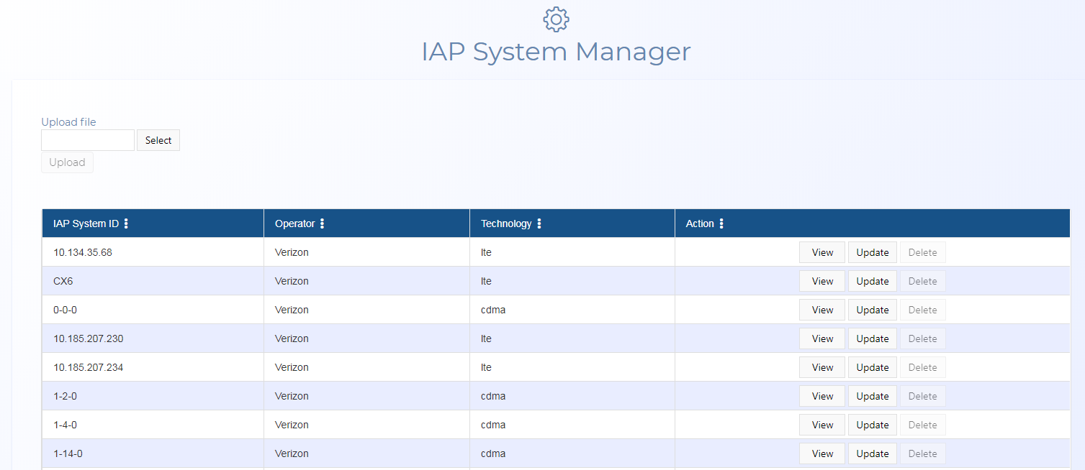Click Delete for 10.185.207.234 row
Viewport: 1085px width, 470px height.
point(922,367)
